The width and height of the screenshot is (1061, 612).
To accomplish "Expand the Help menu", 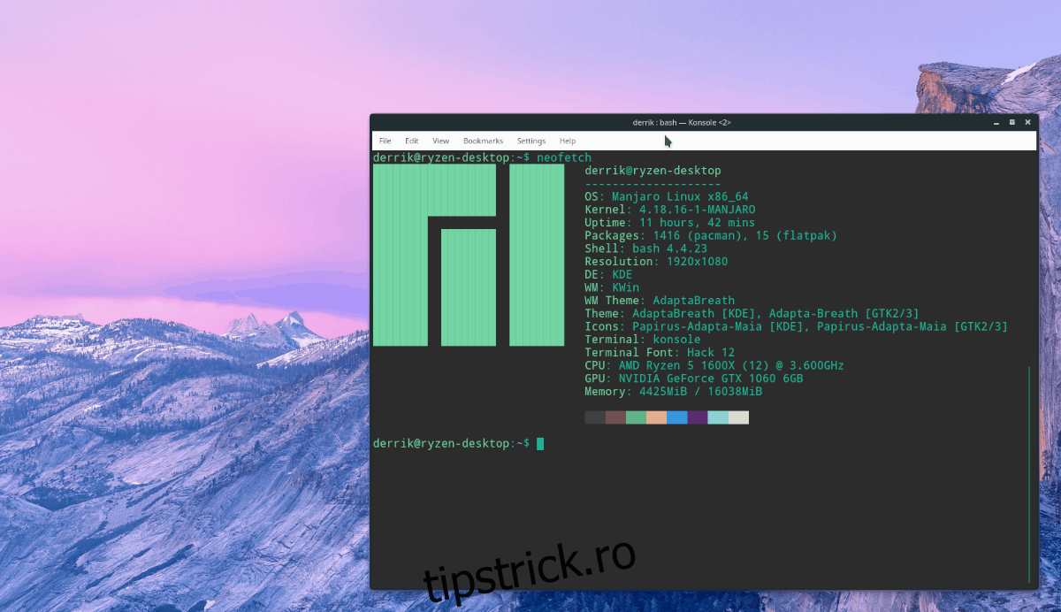I will [568, 141].
